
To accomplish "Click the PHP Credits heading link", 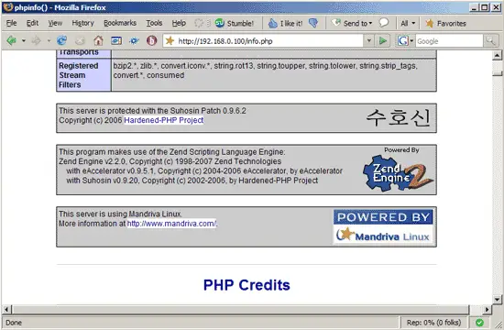I will click(x=247, y=285).
